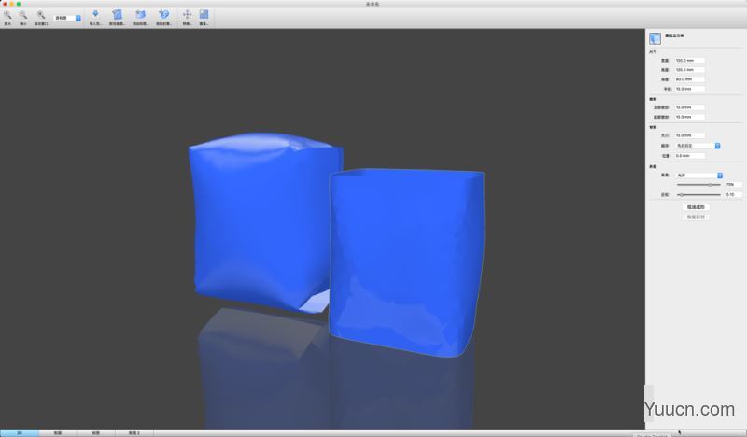Click the depth field showing 80.0 mm
Image resolution: width=747 pixels, height=437 pixels.
coord(689,79)
